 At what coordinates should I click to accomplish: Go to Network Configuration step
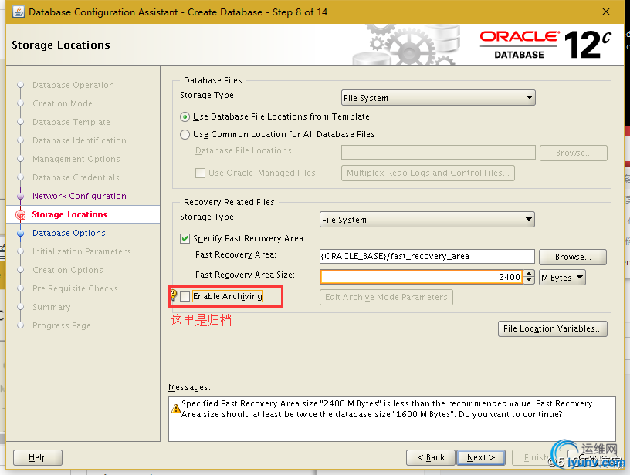tap(80, 196)
